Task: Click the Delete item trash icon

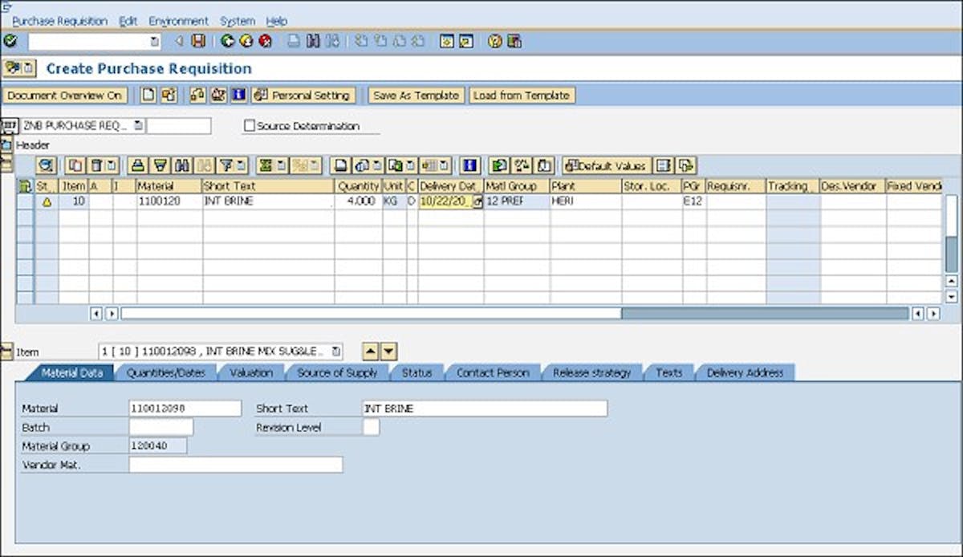Action: click(x=95, y=166)
